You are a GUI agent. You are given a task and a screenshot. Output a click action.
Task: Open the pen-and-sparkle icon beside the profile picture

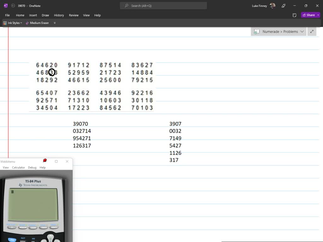pos(283,6)
